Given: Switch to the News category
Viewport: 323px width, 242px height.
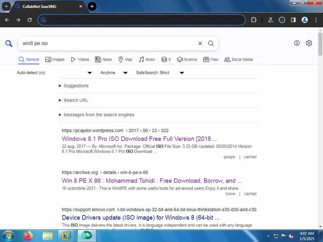Looking at the screenshot, I should (103, 60).
